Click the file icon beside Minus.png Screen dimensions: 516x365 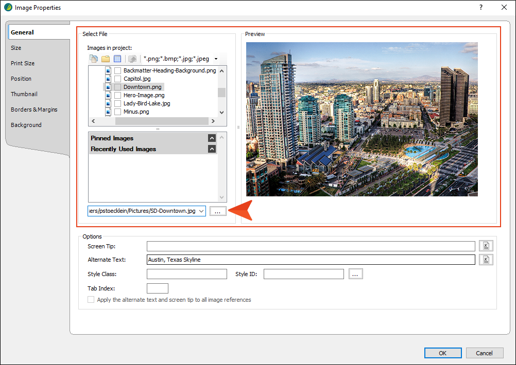108,112
